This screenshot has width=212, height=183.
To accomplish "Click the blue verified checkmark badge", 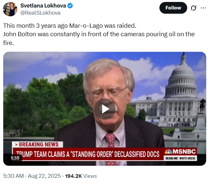I will [x=70, y=6].
